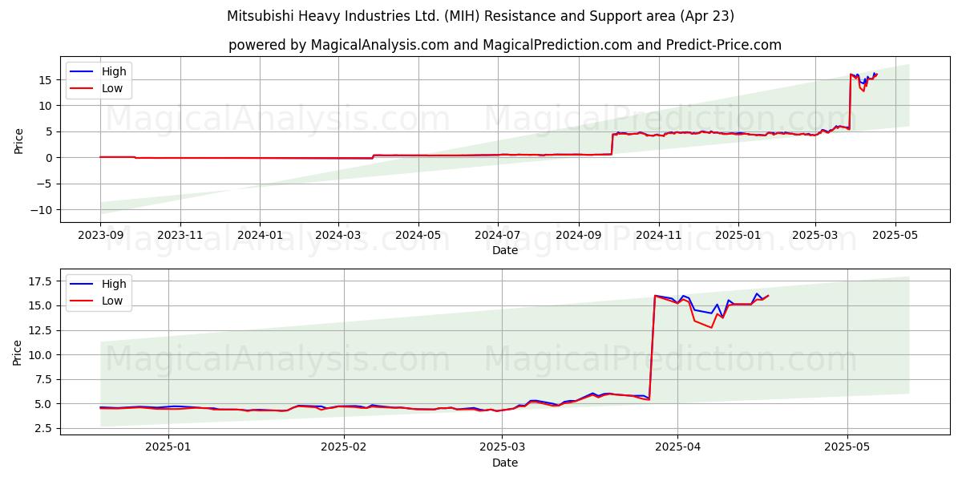The width and height of the screenshot is (962, 481).
Task: Click the '2024-11' tick on the upper x-axis
Action: (659, 235)
